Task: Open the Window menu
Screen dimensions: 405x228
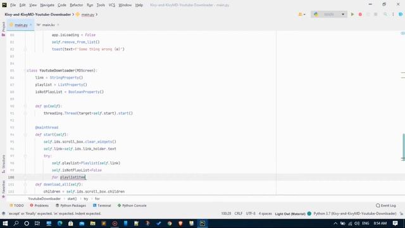Action: point(125,5)
